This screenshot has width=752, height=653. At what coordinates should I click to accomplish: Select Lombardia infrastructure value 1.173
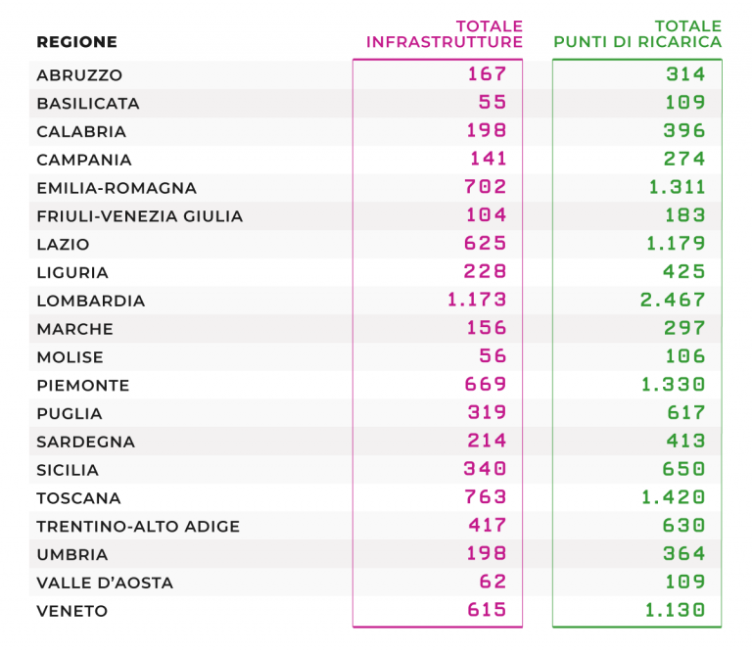pos(477,301)
